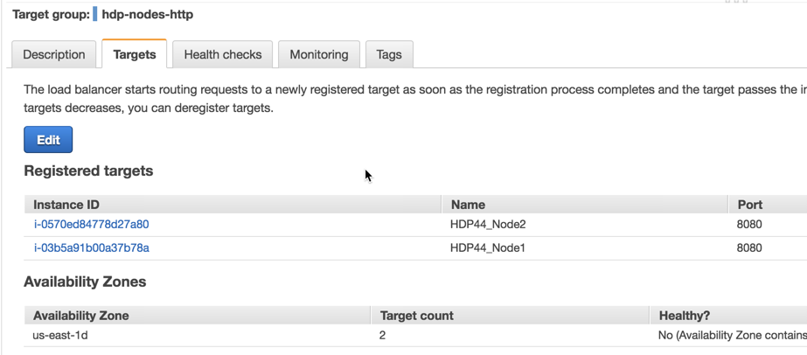The width and height of the screenshot is (807, 355).
Task: Open instance link i-0570ed84778d27a80
Action: coord(92,225)
